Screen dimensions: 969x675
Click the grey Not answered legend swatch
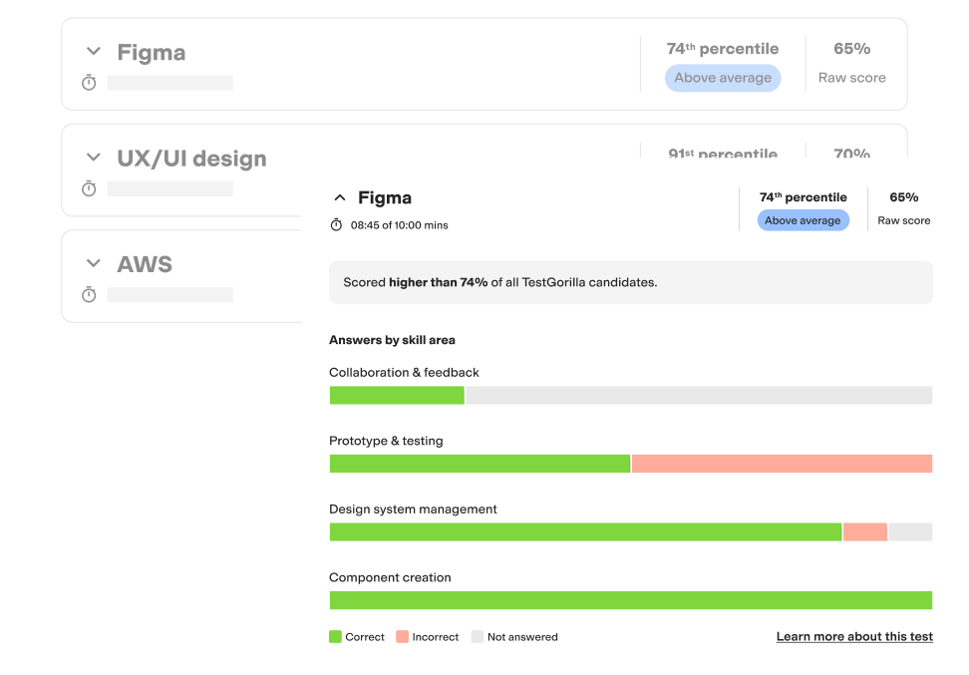tap(478, 637)
